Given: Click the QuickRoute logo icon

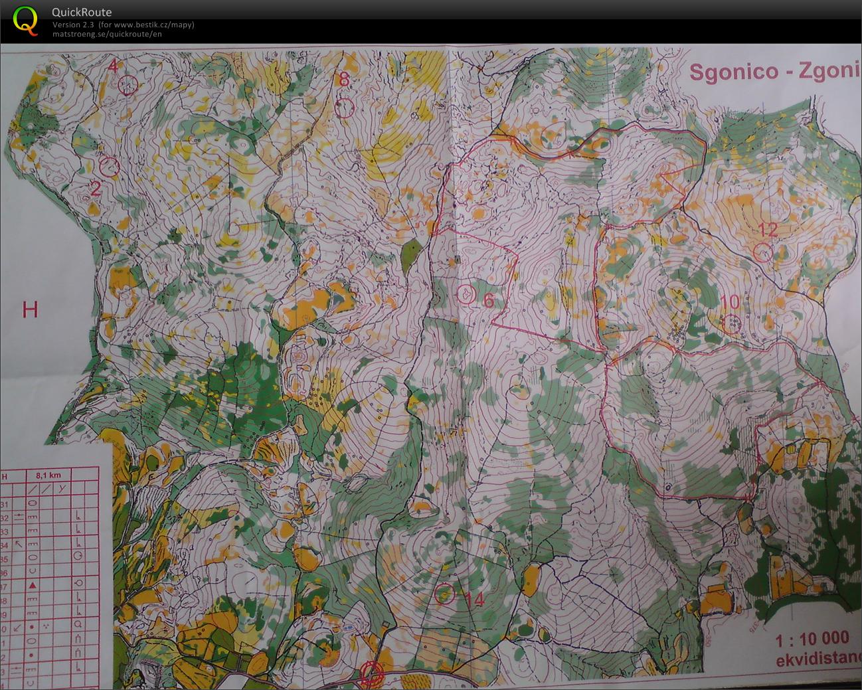Looking at the screenshot, I should [25, 20].
